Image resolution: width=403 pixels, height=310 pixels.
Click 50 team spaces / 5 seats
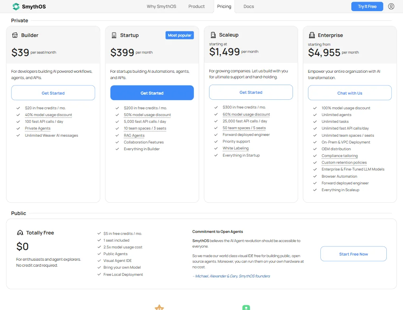click(244, 128)
